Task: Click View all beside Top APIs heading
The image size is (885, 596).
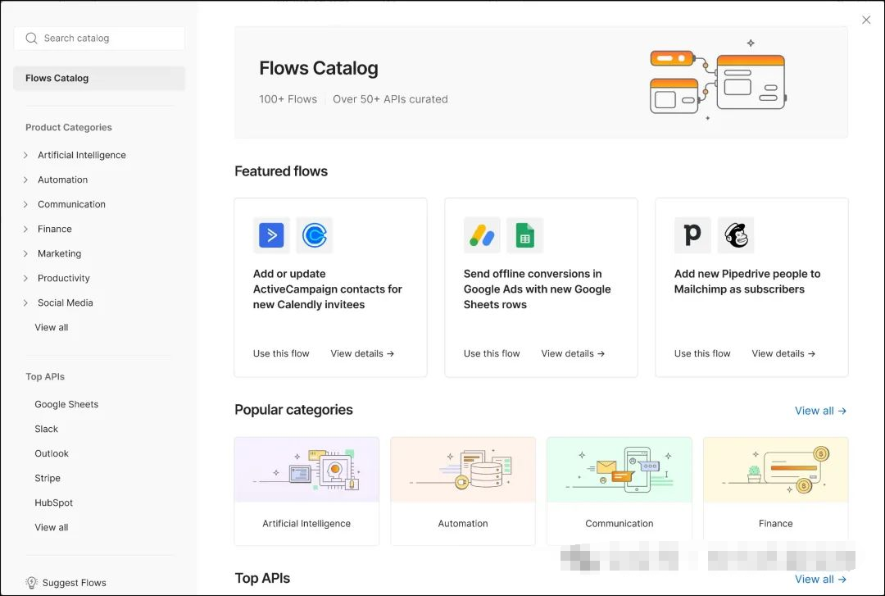Action: pyautogui.click(x=820, y=579)
